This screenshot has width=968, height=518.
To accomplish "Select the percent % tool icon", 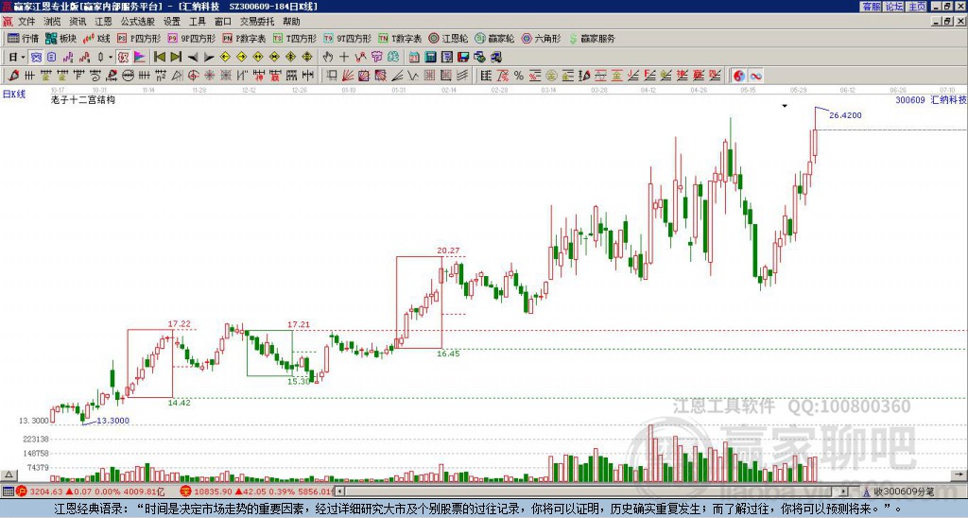I will point(519,76).
